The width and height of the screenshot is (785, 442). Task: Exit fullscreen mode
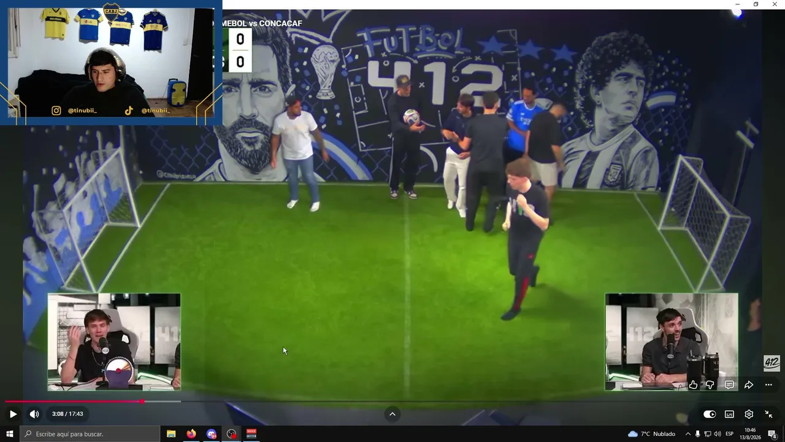(x=768, y=414)
